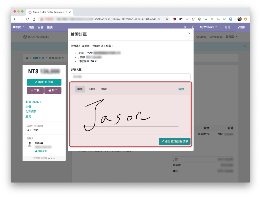Open a new browser tab
This screenshot has height=197, width=261.
[x=77, y=12]
